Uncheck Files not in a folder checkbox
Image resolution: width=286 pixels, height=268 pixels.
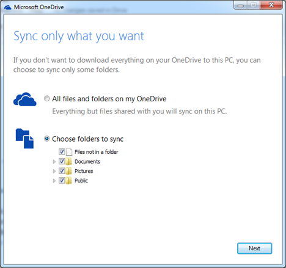click(62, 151)
